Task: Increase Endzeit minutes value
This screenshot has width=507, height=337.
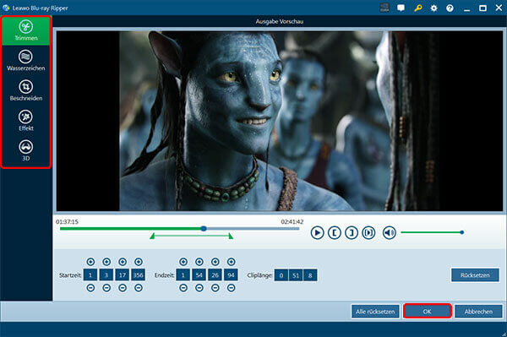Action: 199,262
